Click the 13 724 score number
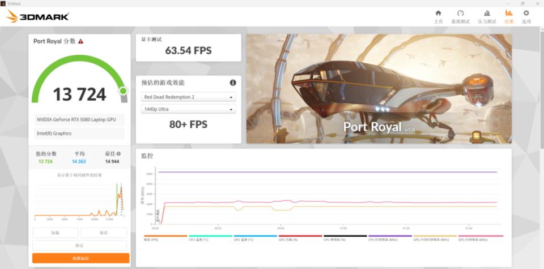This screenshot has width=544, height=269. coord(79,94)
